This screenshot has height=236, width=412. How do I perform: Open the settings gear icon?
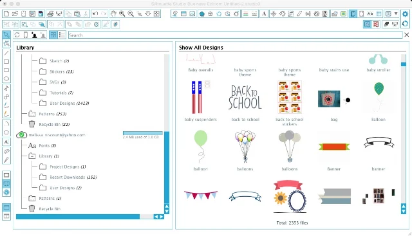point(405,14)
